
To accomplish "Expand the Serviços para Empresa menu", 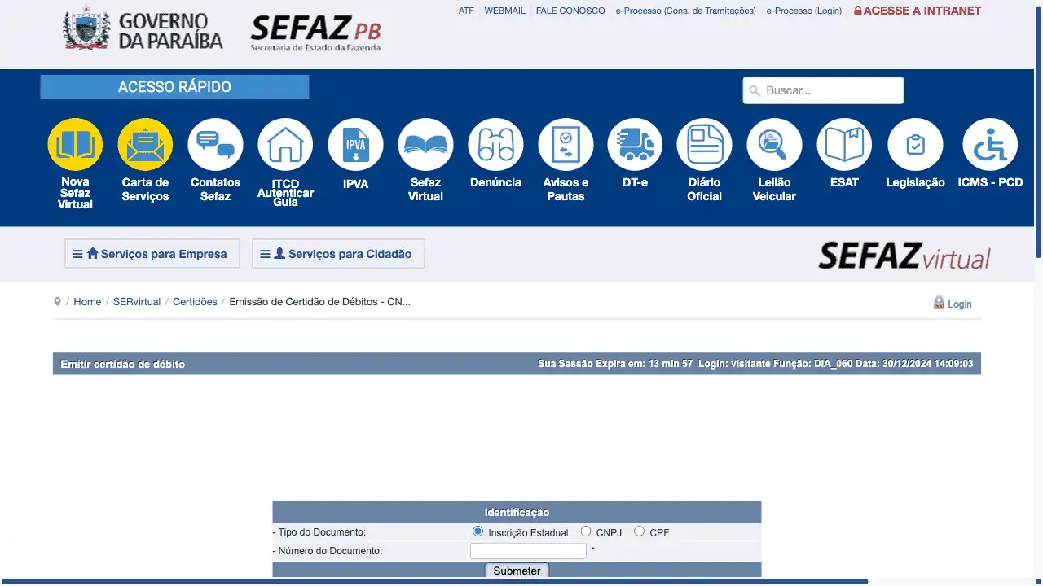I will (x=152, y=254).
